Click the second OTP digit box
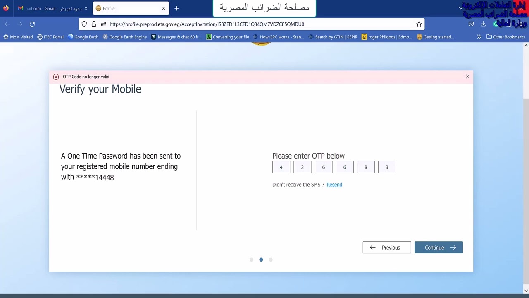529x298 pixels. pyautogui.click(x=302, y=167)
